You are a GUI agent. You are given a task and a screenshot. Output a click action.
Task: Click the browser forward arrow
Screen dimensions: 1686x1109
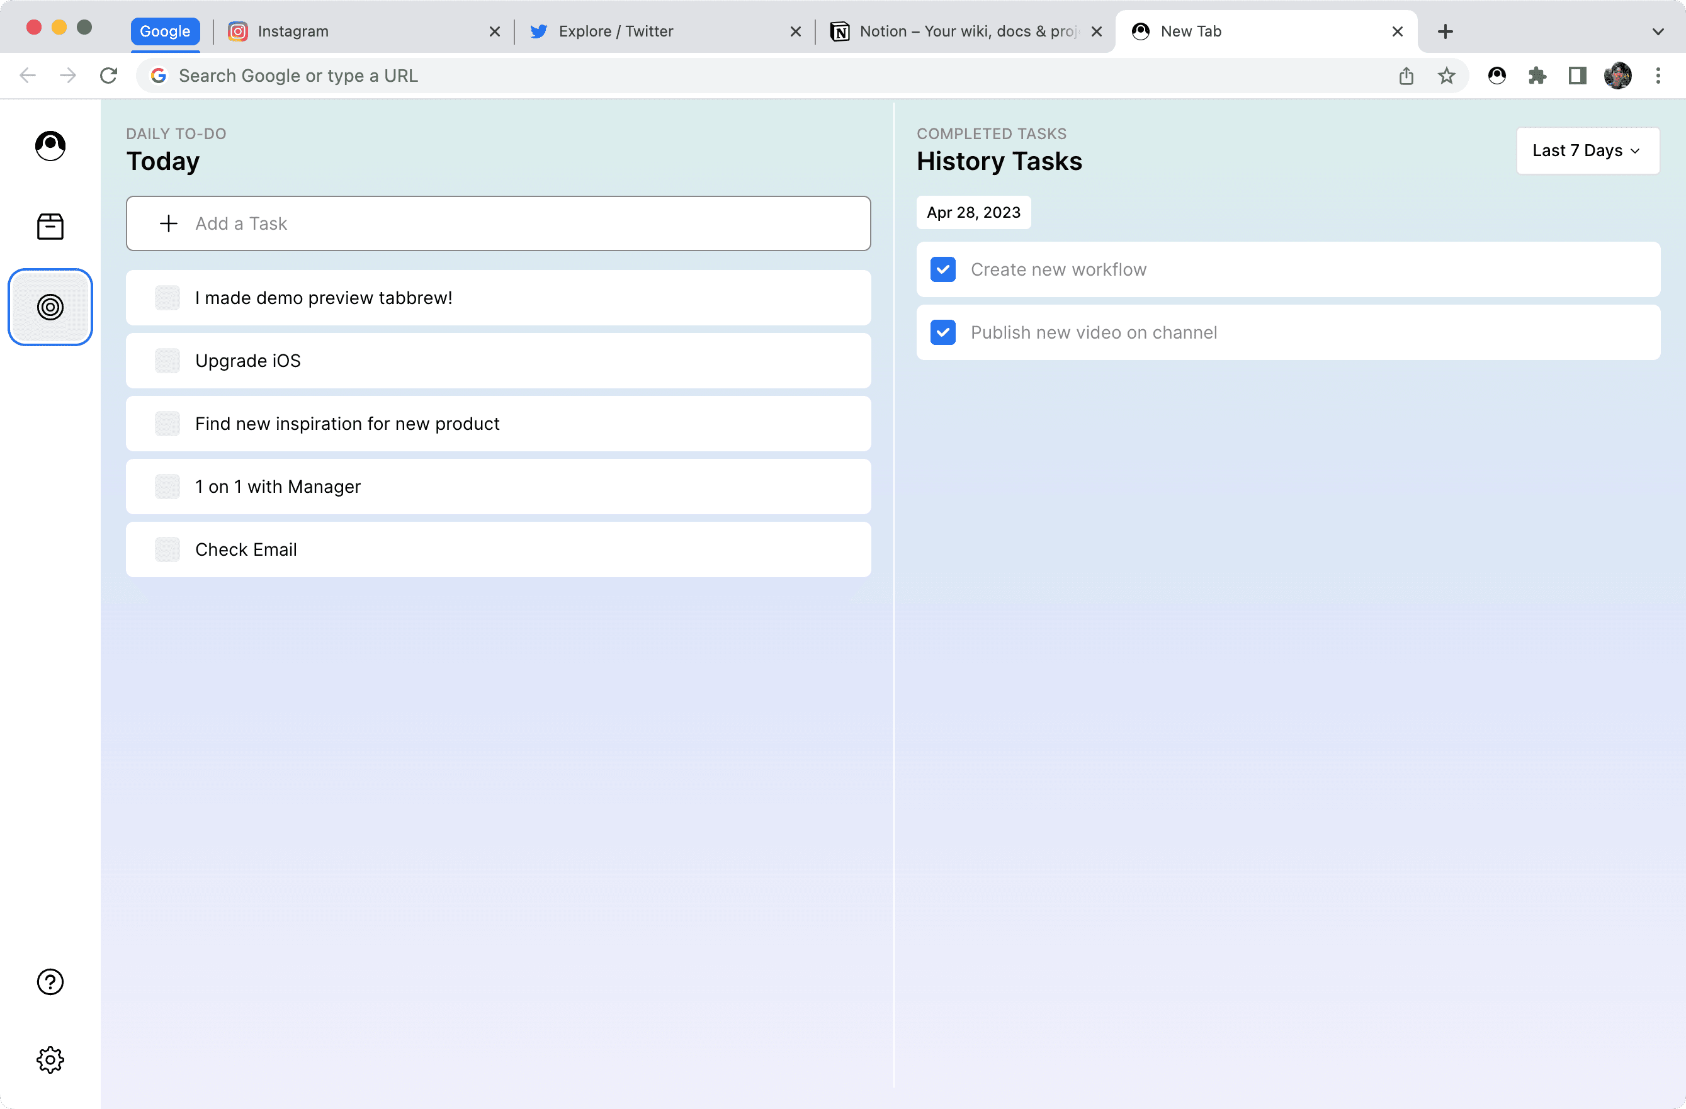click(x=68, y=75)
